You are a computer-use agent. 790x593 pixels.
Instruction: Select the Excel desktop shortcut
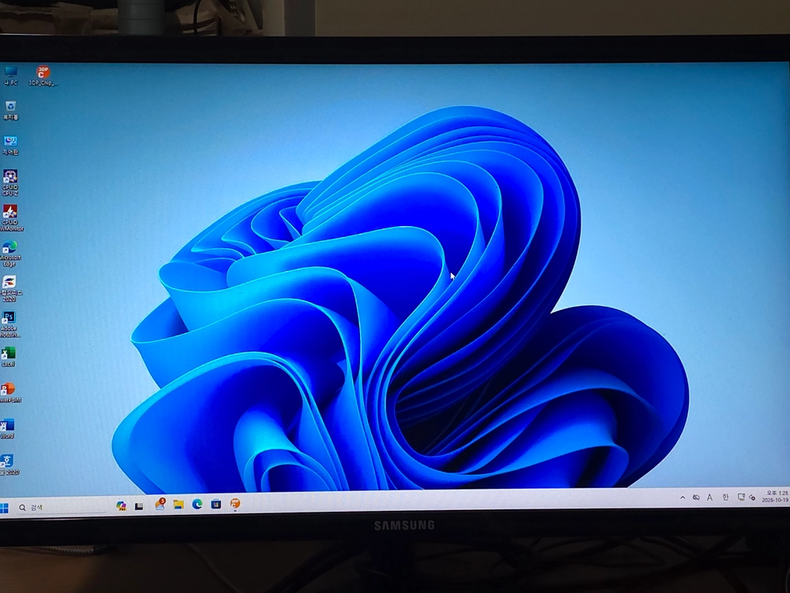(x=8, y=357)
